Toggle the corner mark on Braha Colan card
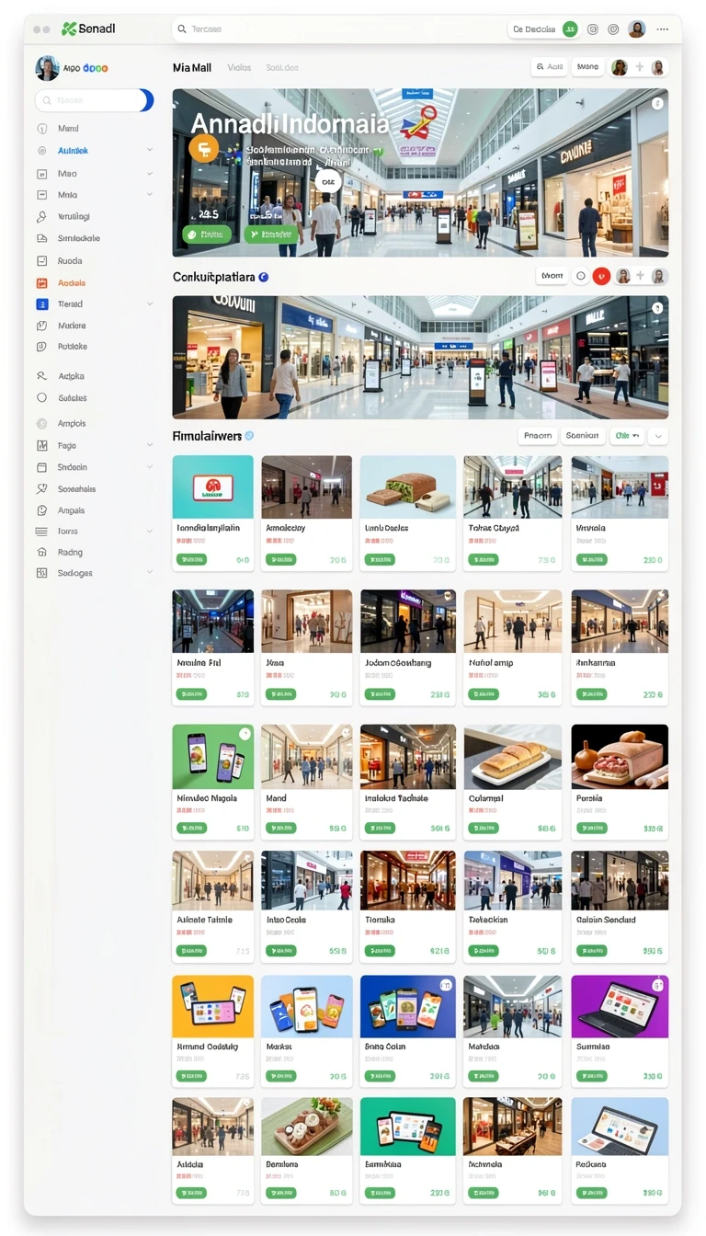Viewport: 706px width, 1236px height. coord(446,985)
